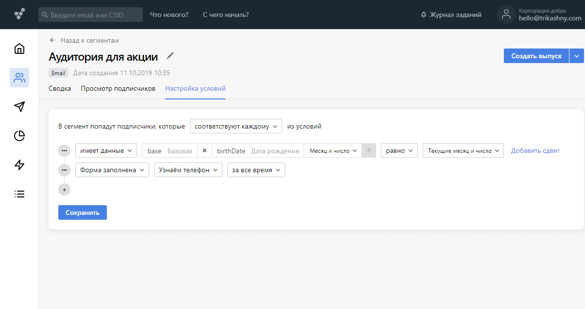Click the Добавить сдвиг link

click(536, 150)
